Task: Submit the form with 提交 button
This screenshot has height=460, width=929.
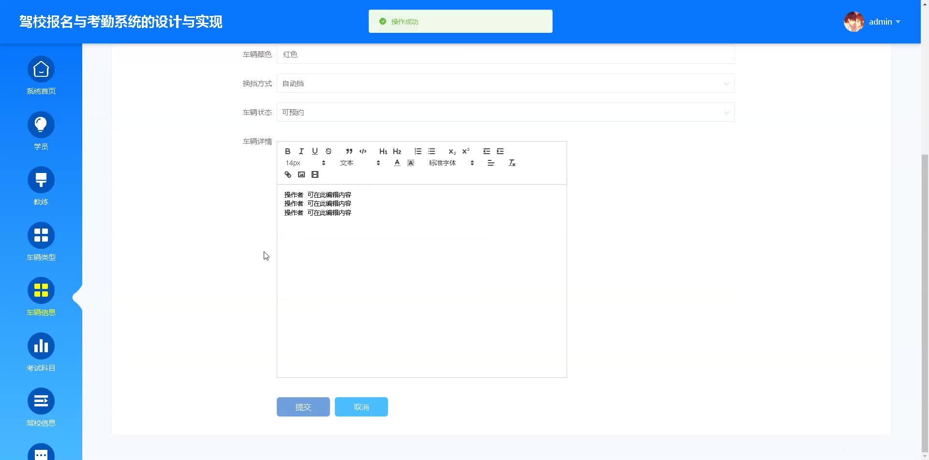Action: click(x=303, y=407)
